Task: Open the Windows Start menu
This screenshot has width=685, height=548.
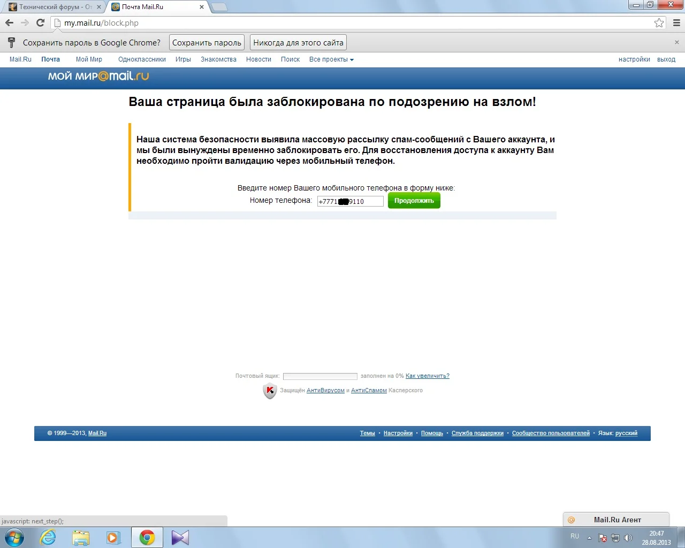Action: click(14, 537)
